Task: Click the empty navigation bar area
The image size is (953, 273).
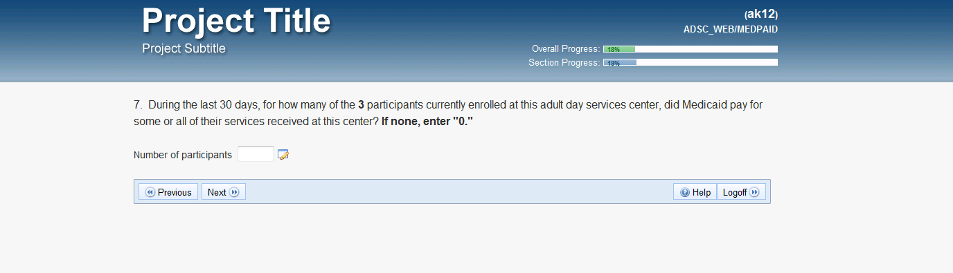Action: (x=459, y=192)
